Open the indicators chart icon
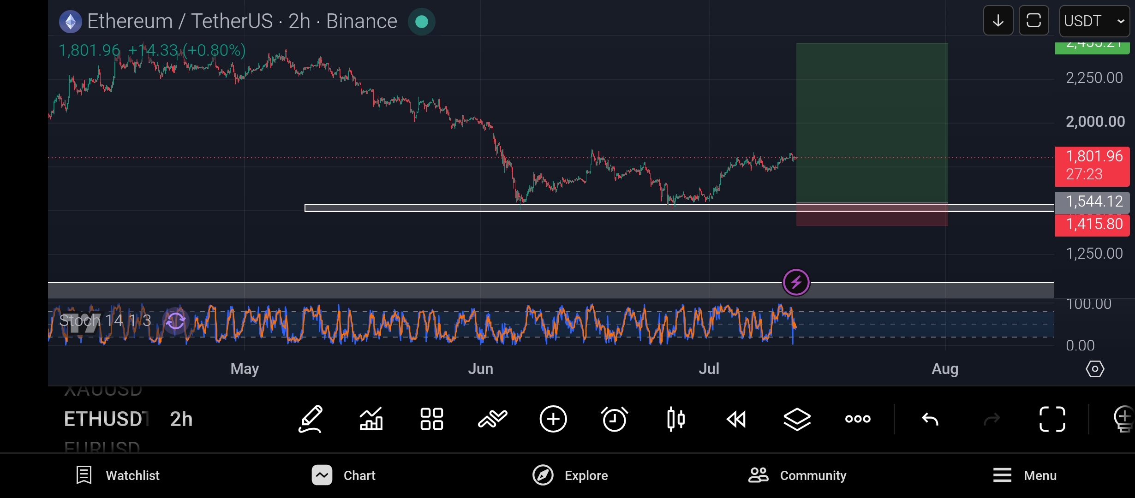 pos(371,419)
